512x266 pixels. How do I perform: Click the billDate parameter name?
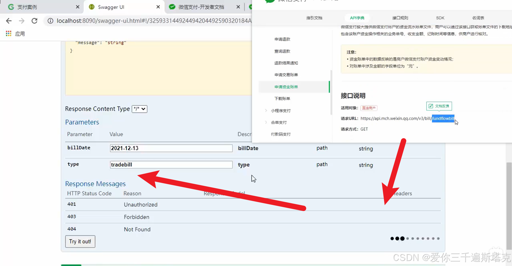coord(79,148)
